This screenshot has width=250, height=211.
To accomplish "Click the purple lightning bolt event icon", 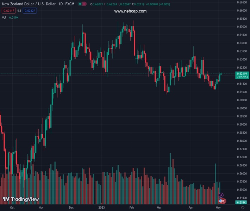I will [221, 195].
